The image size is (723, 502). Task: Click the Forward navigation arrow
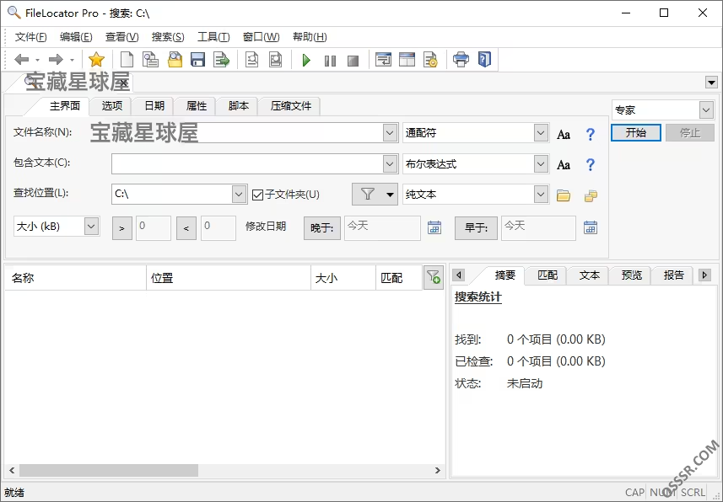pyautogui.click(x=56, y=60)
